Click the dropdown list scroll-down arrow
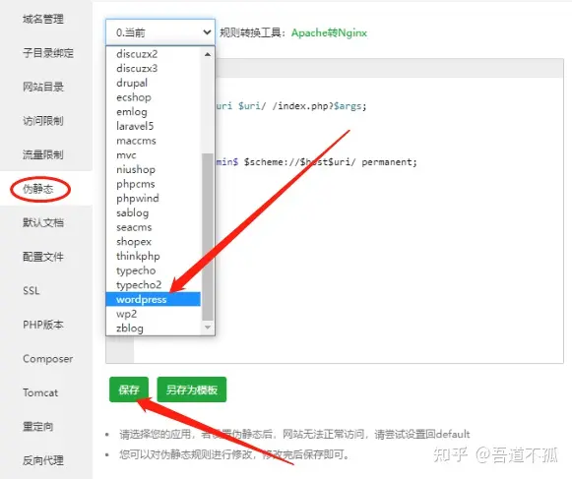This screenshot has width=572, height=479. click(x=208, y=327)
